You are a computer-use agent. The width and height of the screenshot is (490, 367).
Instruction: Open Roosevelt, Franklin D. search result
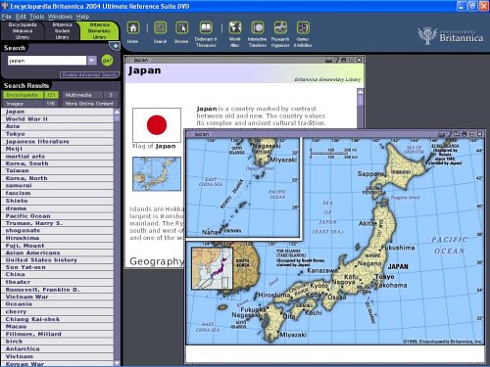pyautogui.click(x=58, y=290)
